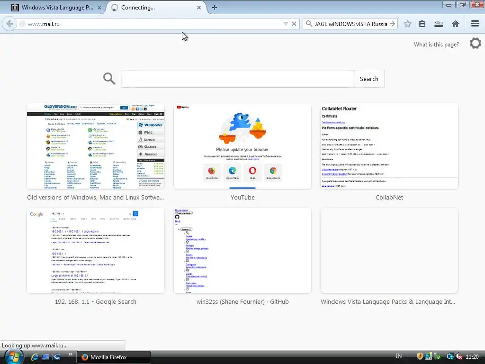
Task: Click the IN language indicator in taskbar
Action: (x=399, y=356)
